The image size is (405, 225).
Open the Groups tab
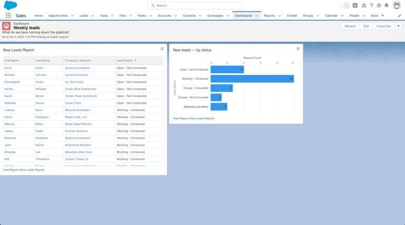click(308, 16)
